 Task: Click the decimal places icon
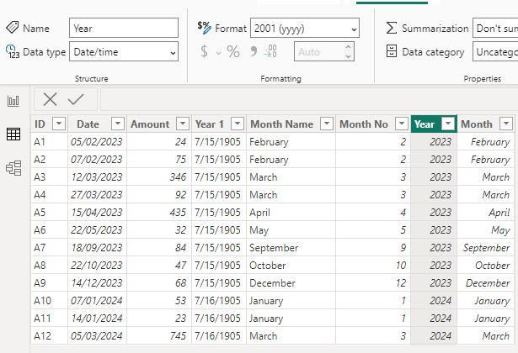(x=270, y=51)
